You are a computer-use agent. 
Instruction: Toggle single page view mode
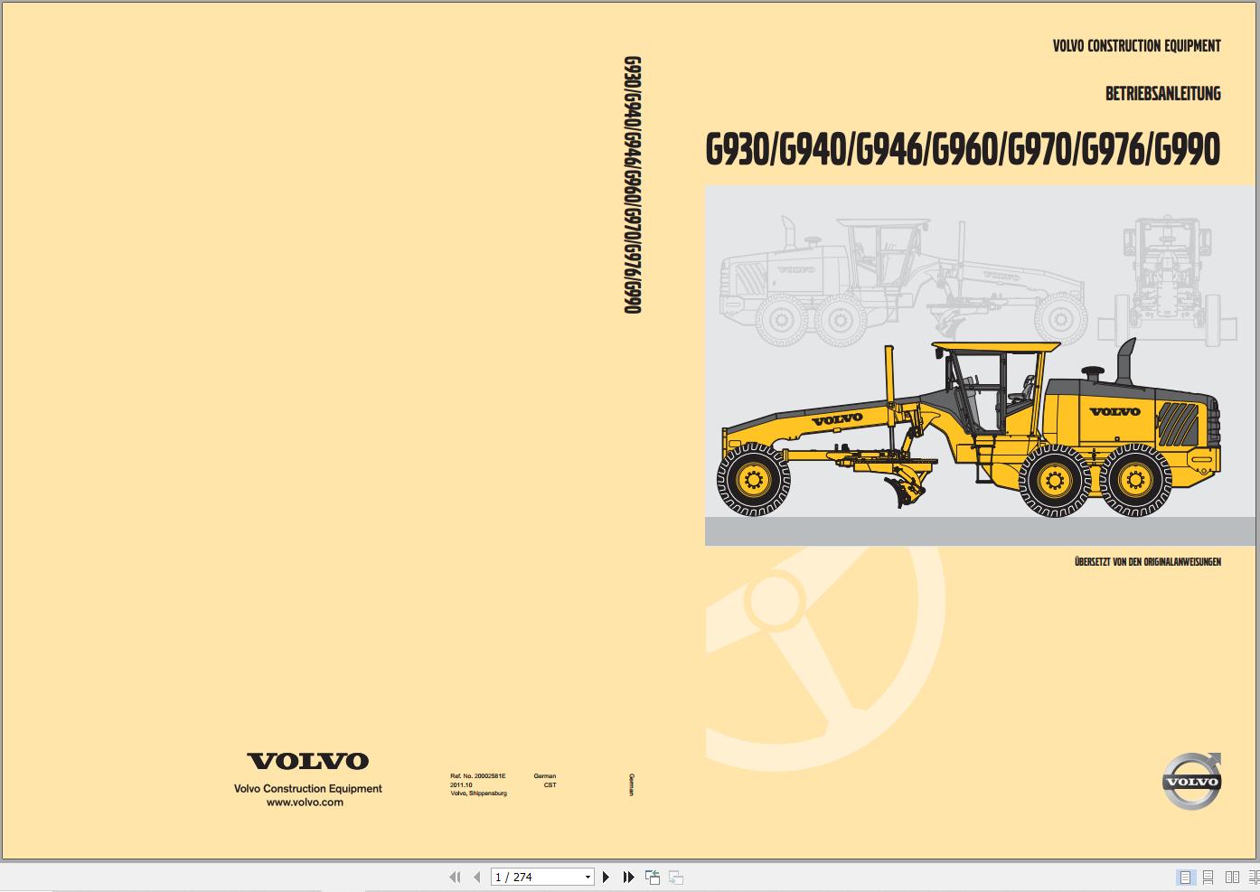click(x=1186, y=877)
